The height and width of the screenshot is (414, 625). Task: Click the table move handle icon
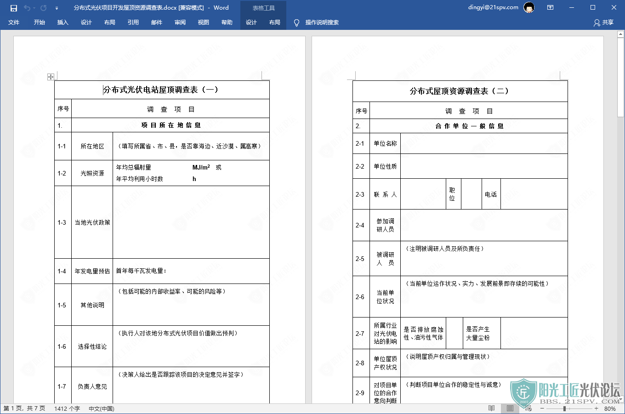pos(51,77)
